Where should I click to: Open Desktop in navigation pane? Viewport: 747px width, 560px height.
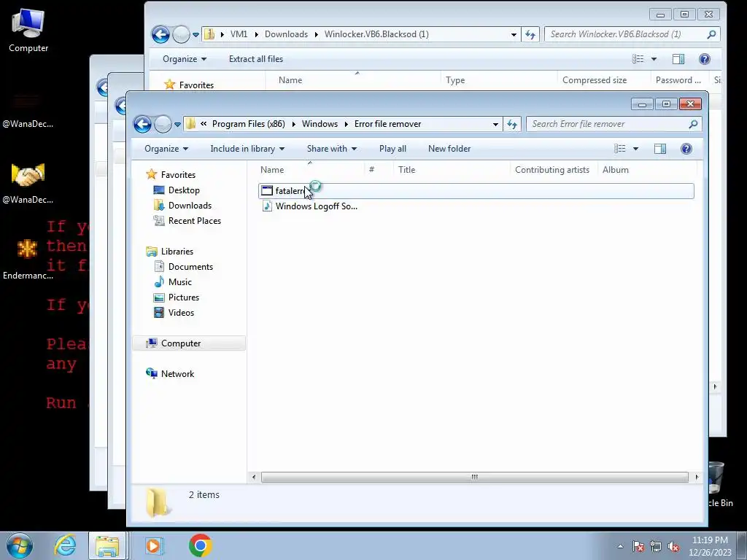184,190
